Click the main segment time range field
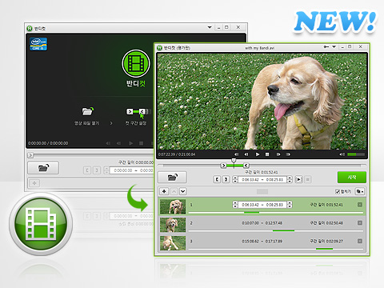 coord(262,180)
